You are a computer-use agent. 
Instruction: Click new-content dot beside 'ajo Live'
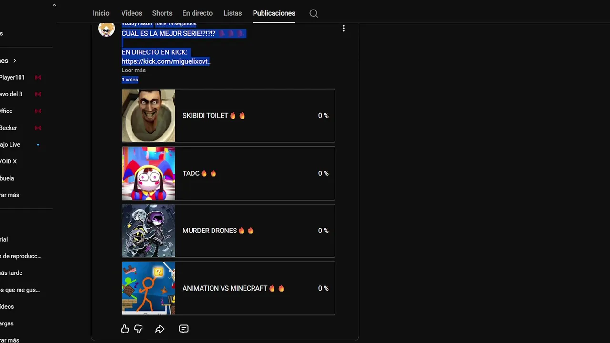(x=38, y=145)
